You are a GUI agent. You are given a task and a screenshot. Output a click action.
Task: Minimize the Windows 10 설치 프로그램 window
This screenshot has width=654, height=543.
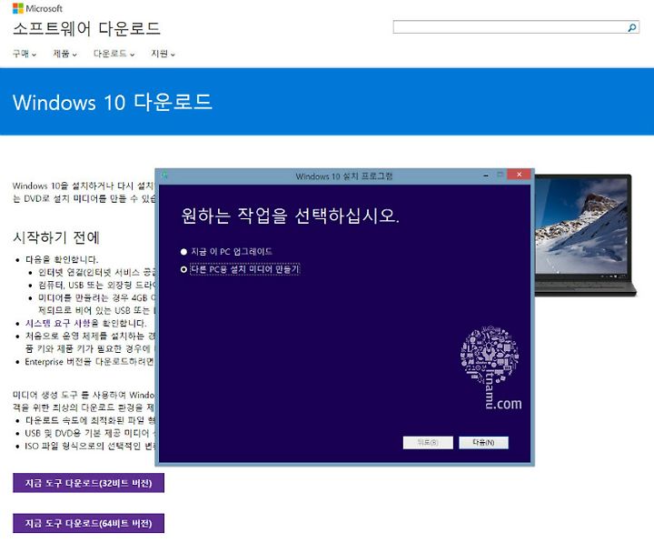(486, 176)
